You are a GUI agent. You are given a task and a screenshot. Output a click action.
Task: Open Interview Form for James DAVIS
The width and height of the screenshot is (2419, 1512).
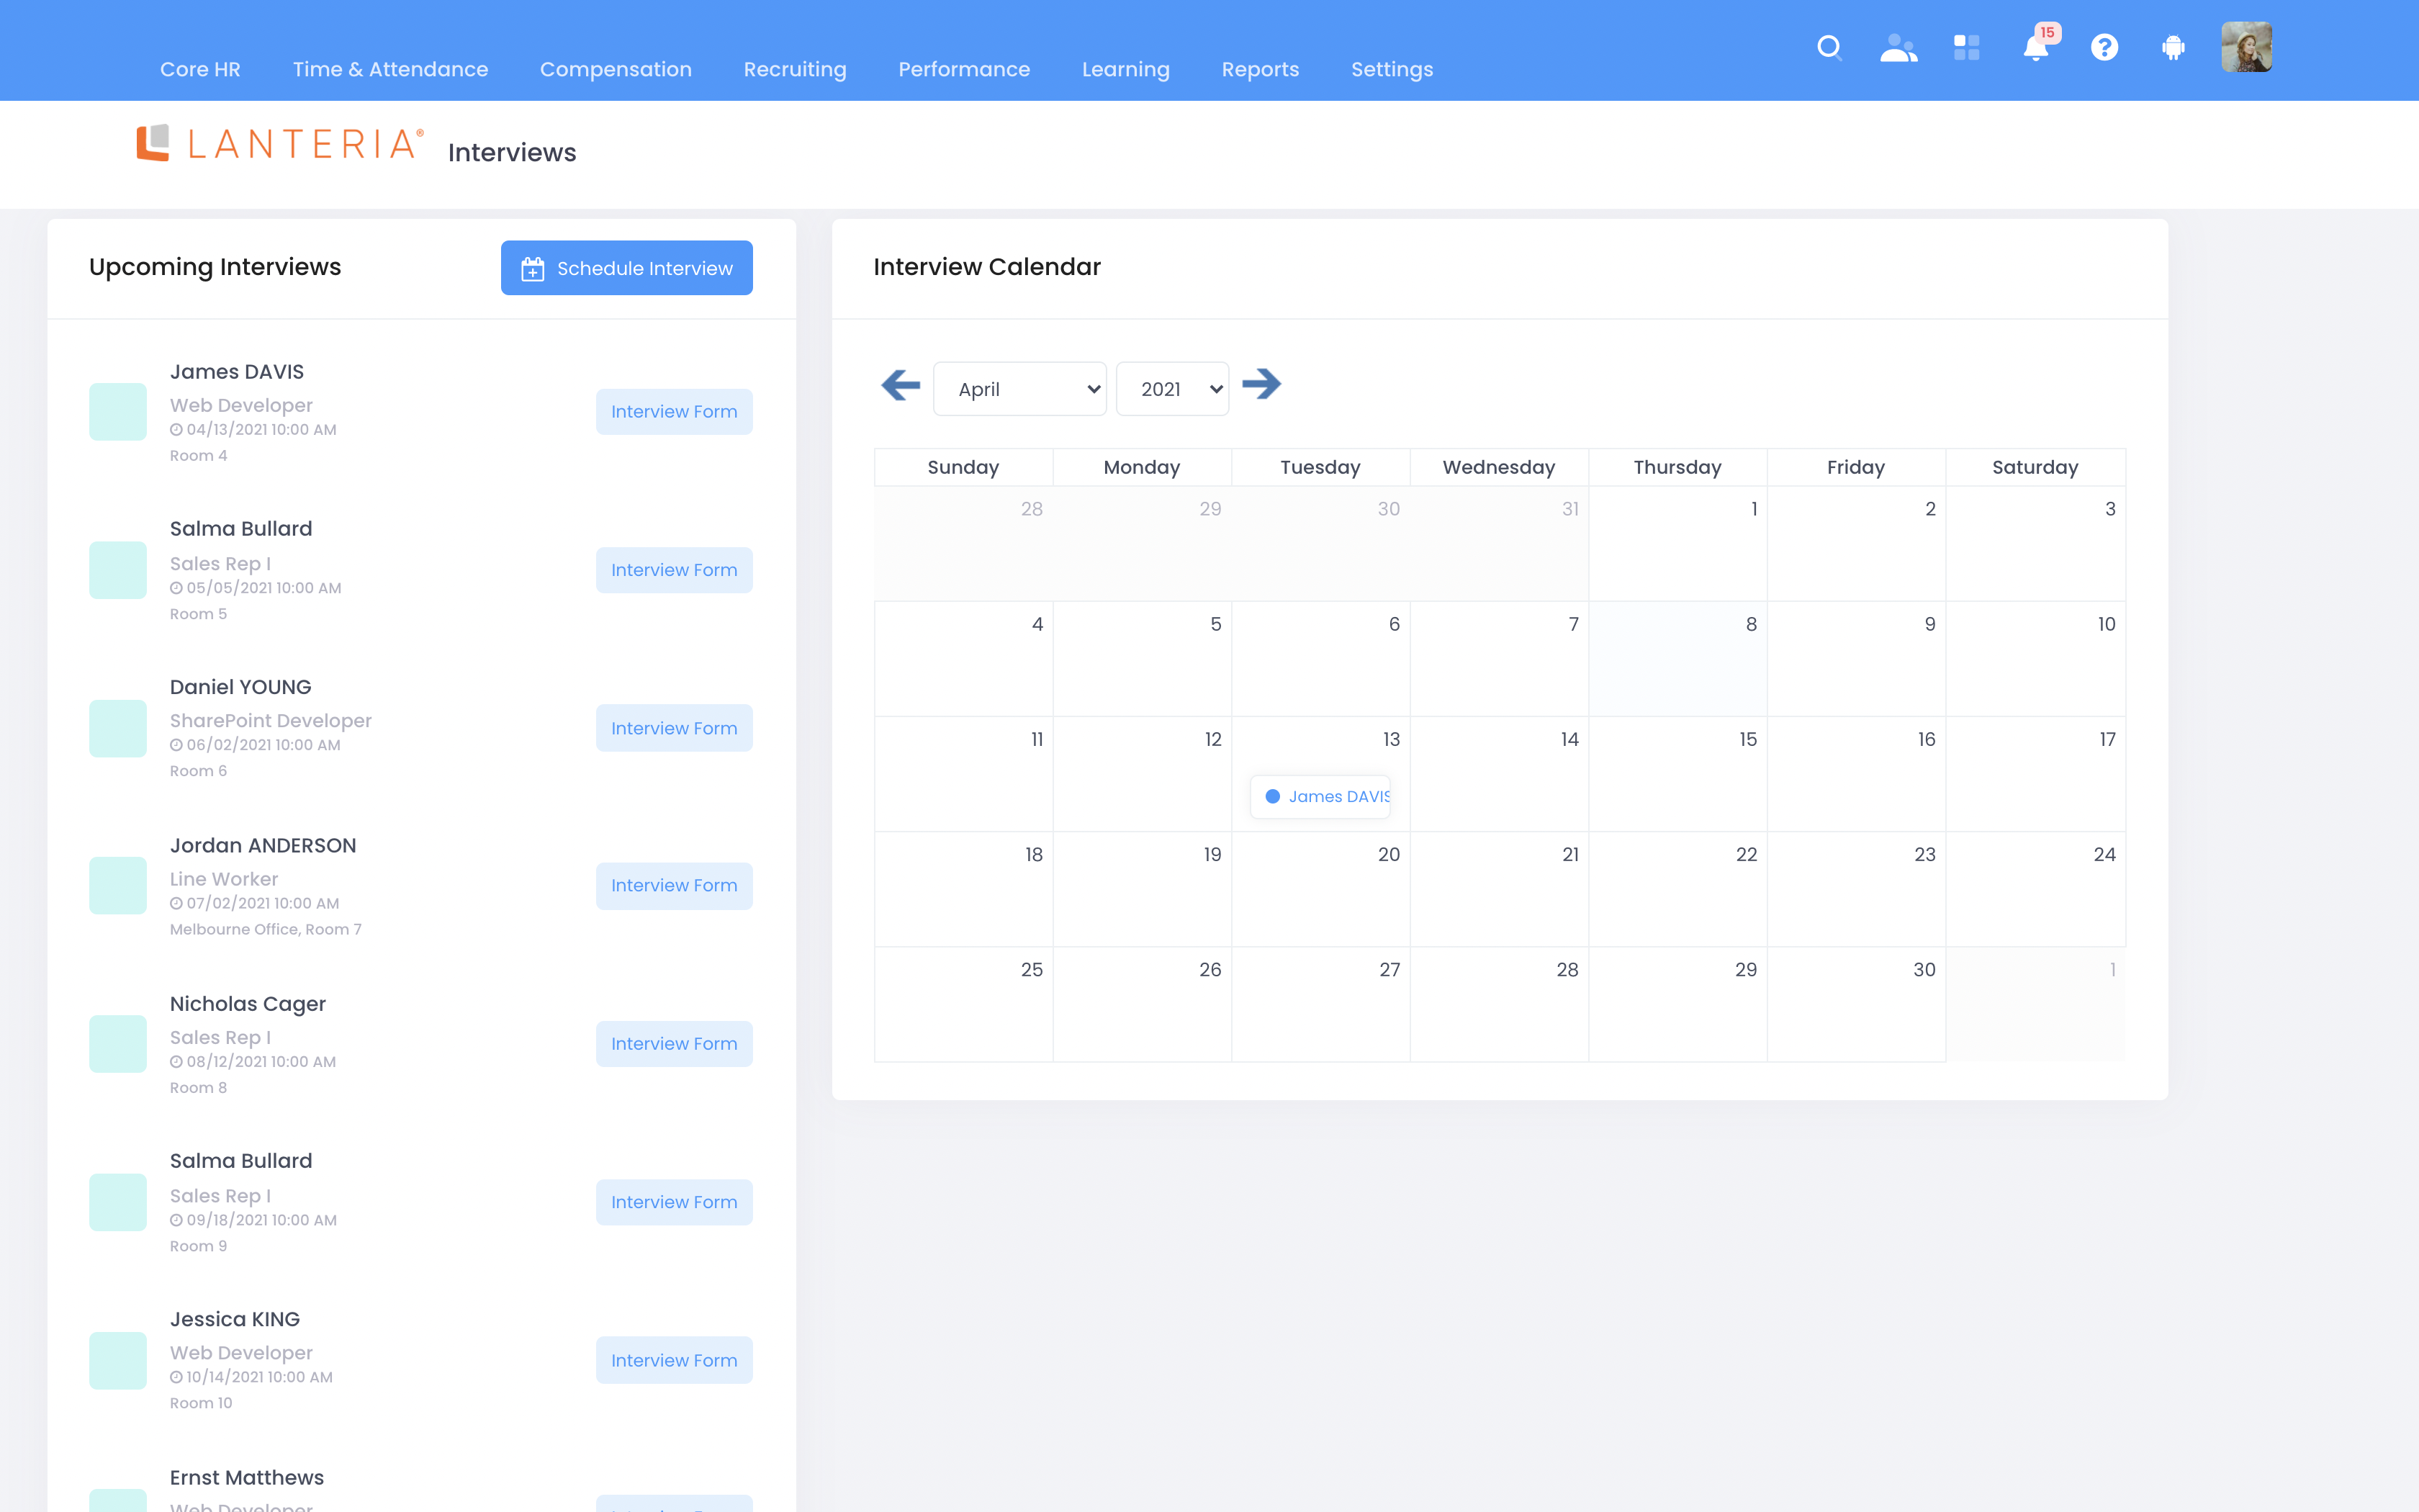(x=674, y=412)
